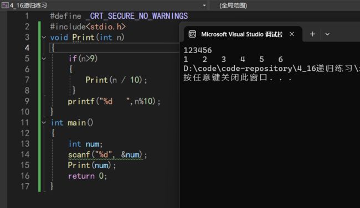Open a new terminal tab with plus

click(312, 34)
